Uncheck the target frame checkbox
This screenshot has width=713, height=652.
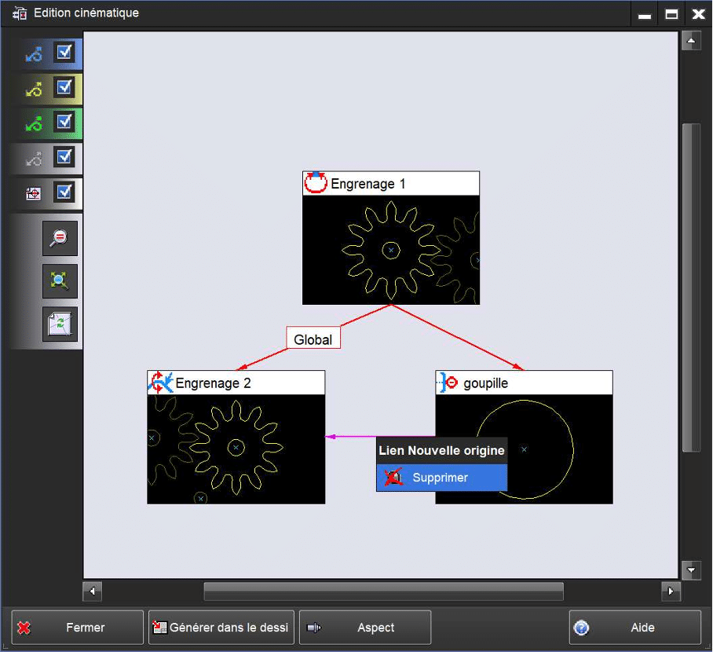64,192
